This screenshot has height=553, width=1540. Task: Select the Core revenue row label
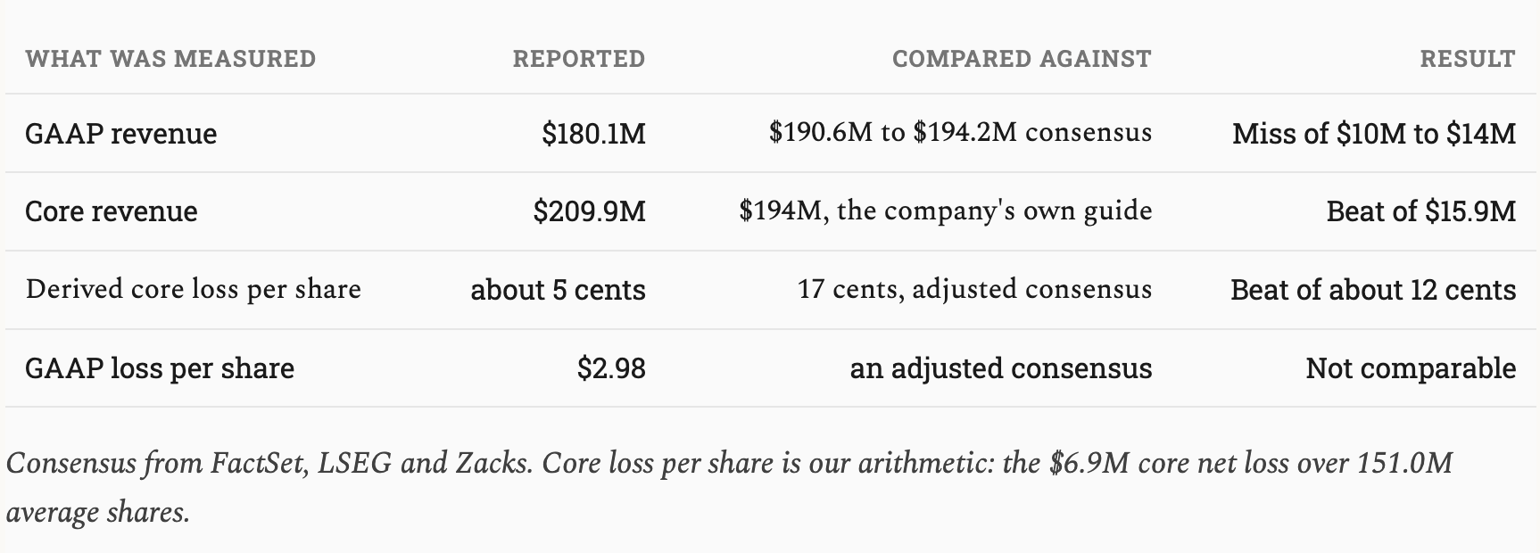tap(112, 211)
